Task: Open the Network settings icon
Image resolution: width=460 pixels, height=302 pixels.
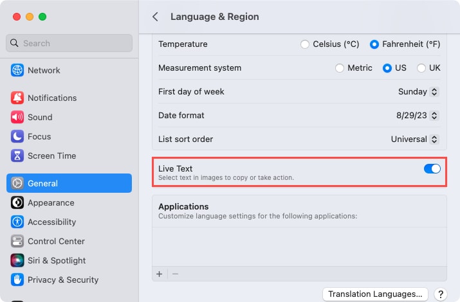Action: 17,71
